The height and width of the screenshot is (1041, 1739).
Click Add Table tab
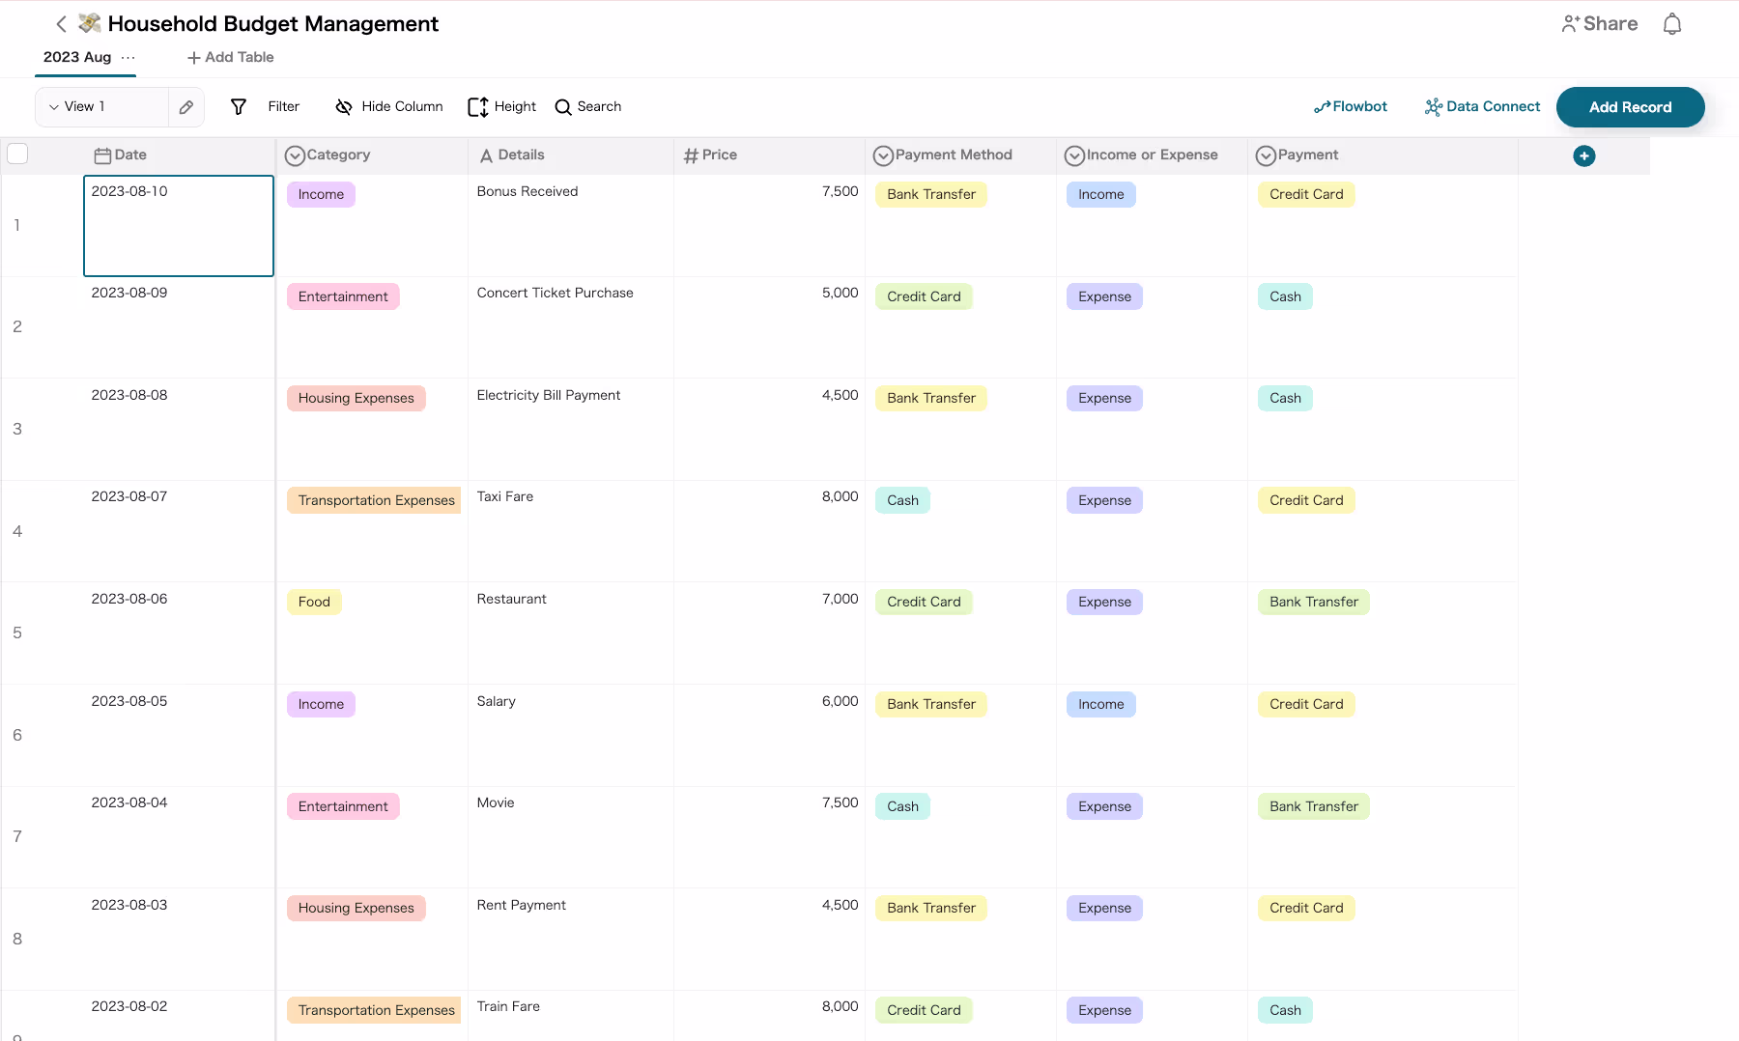[230, 58]
